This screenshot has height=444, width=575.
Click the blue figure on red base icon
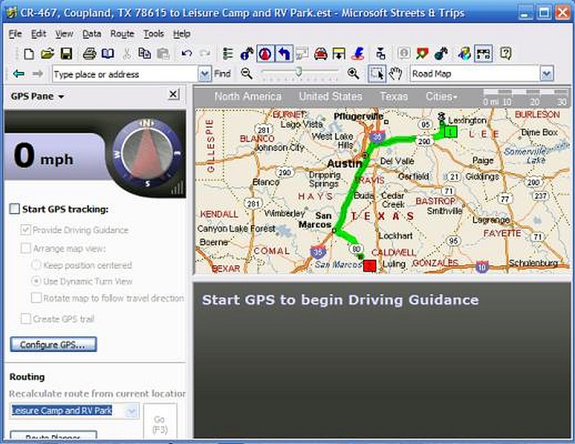pyautogui.click(x=357, y=54)
